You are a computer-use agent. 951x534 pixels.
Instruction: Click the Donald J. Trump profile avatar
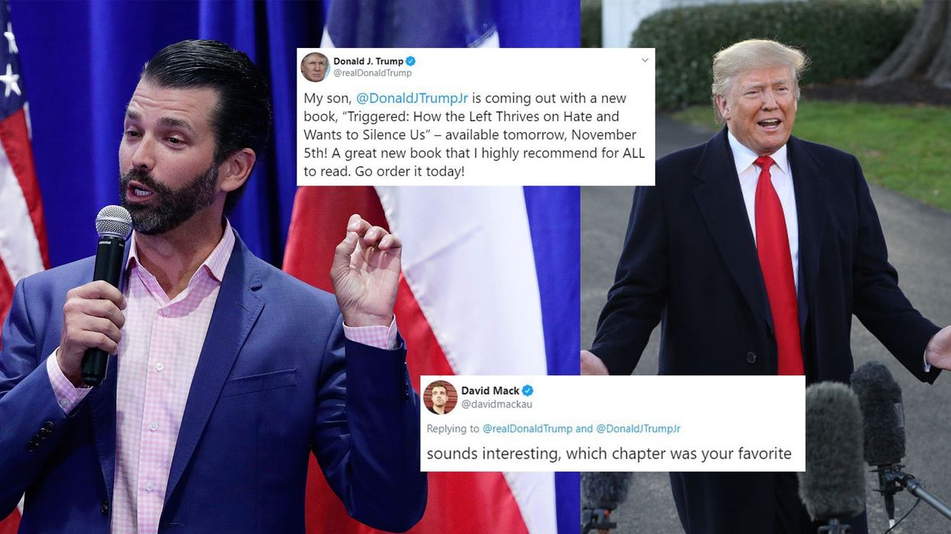[315, 67]
